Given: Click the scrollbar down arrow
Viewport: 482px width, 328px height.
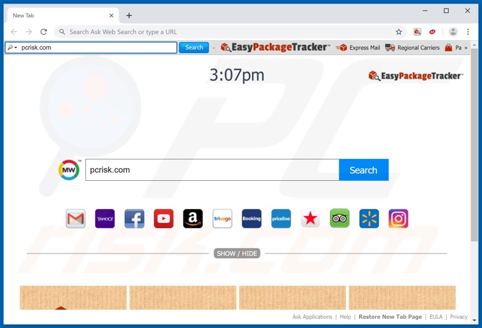Looking at the screenshot, I should click(x=474, y=320).
